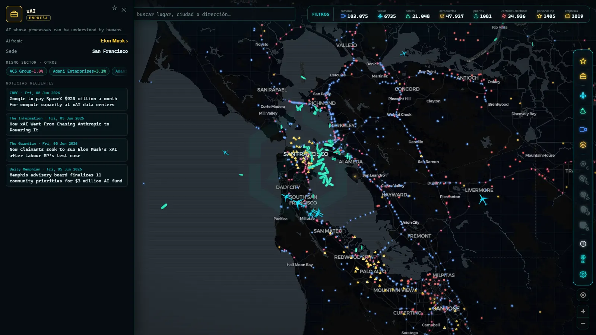
Task: Focus the buscar lugar search field
Action: pos(215,15)
